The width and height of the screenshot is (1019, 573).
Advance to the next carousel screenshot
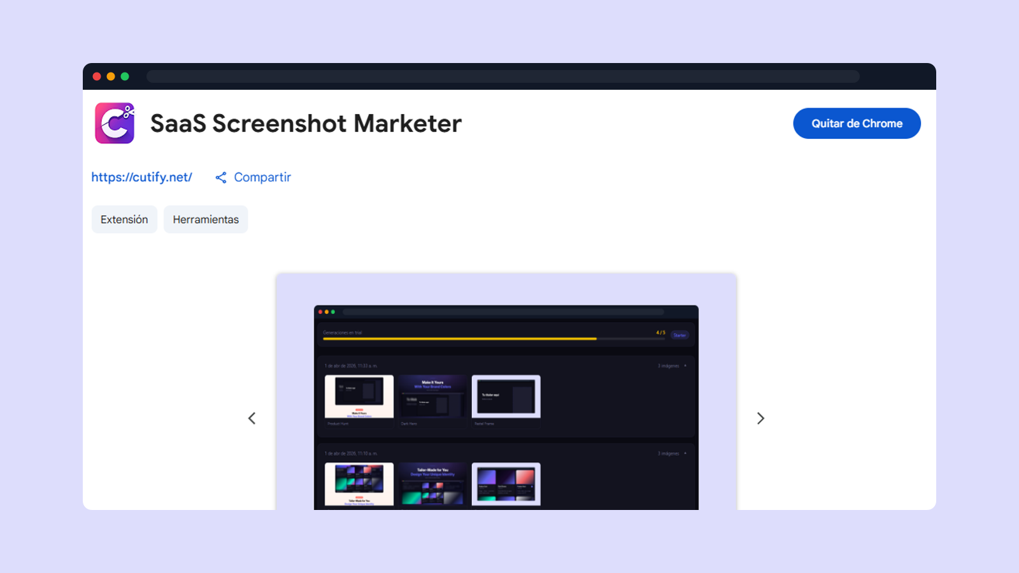(760, 418)
